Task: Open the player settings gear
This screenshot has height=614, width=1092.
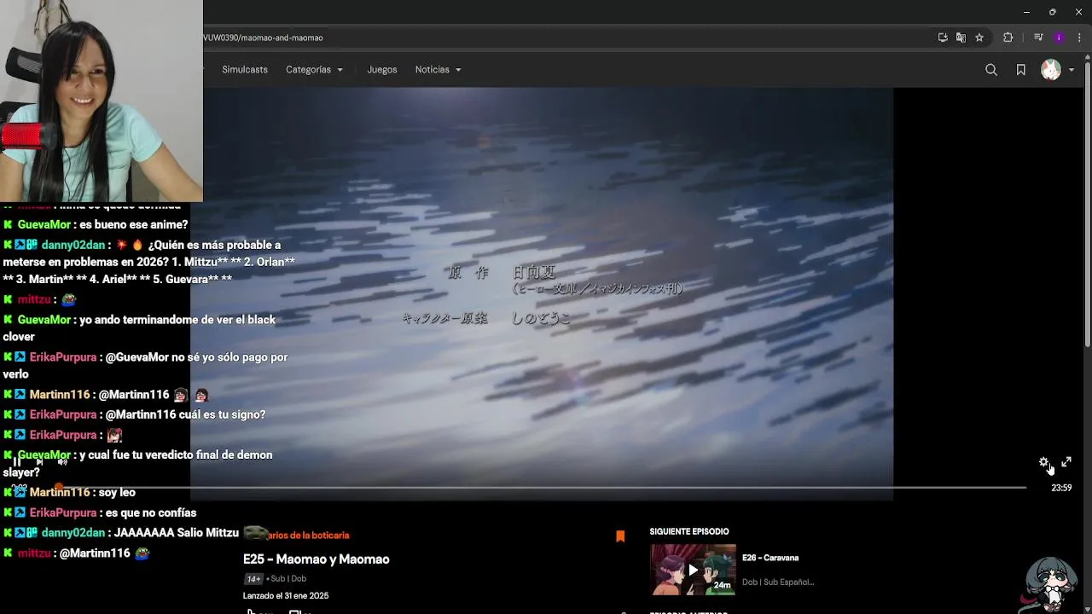Action: [x=1043, y=462]
